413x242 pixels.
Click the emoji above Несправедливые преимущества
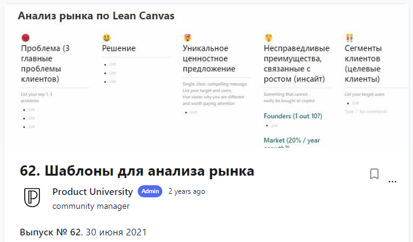point(268,38)
